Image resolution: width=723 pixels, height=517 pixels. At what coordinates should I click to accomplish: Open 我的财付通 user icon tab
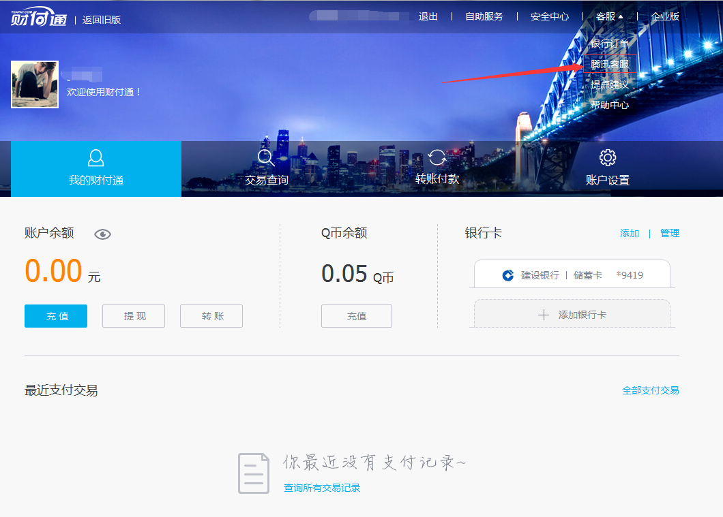click(96, 158)
